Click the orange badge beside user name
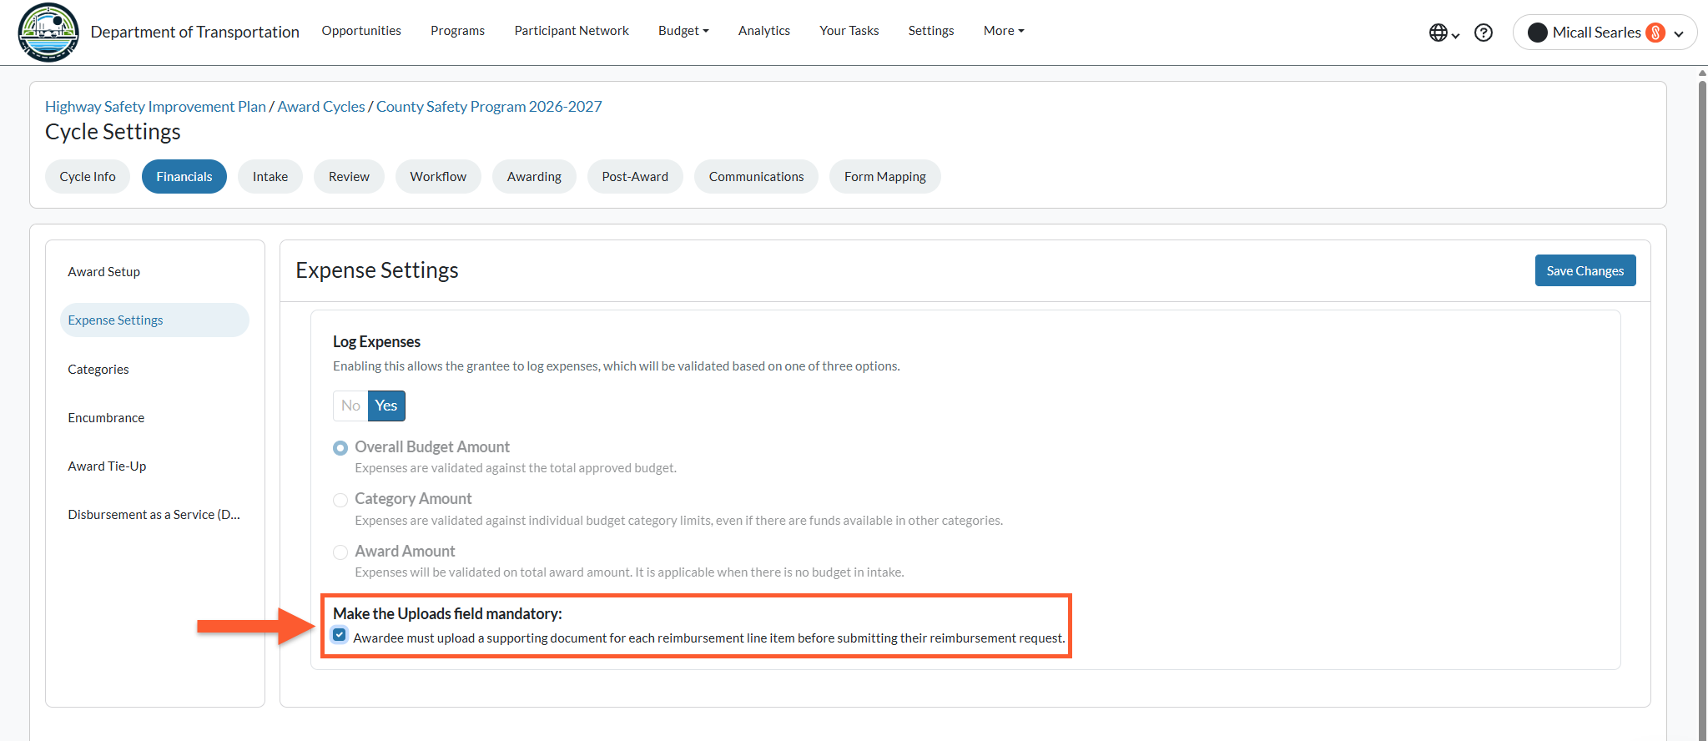Viewport: 1708px width, 741px height. point(1655,33)
